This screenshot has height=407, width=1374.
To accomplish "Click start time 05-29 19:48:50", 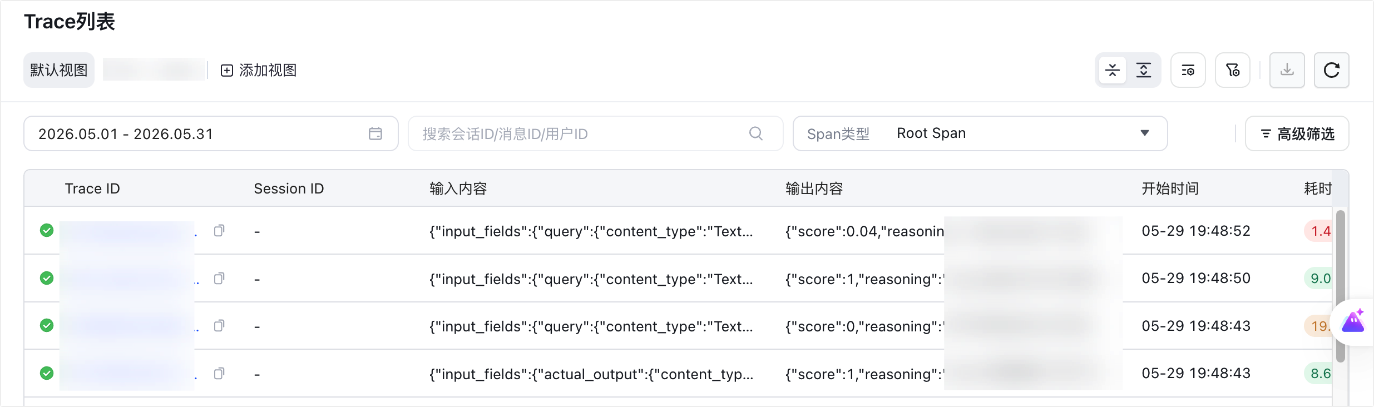I will [x=1196, y=278].
